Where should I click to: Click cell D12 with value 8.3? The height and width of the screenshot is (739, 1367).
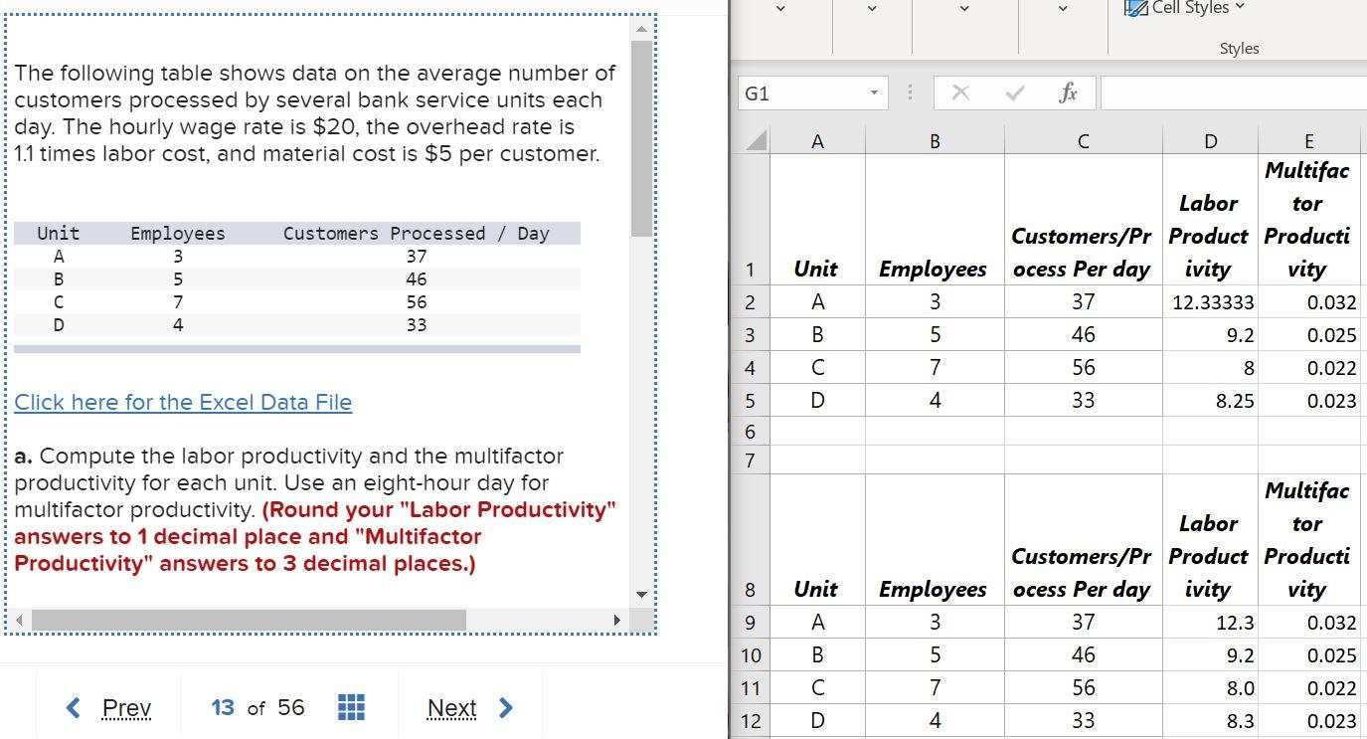(x=1210, y=721)
